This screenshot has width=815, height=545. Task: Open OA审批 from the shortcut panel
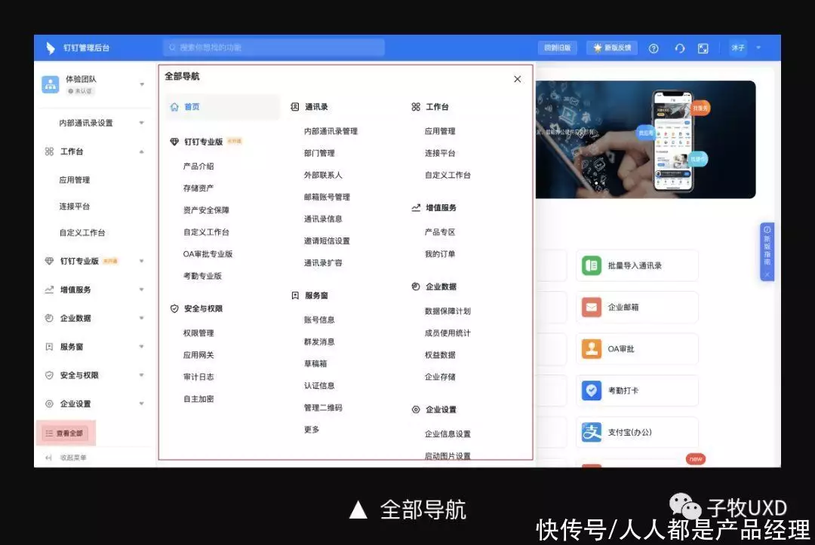pos(593,348)
